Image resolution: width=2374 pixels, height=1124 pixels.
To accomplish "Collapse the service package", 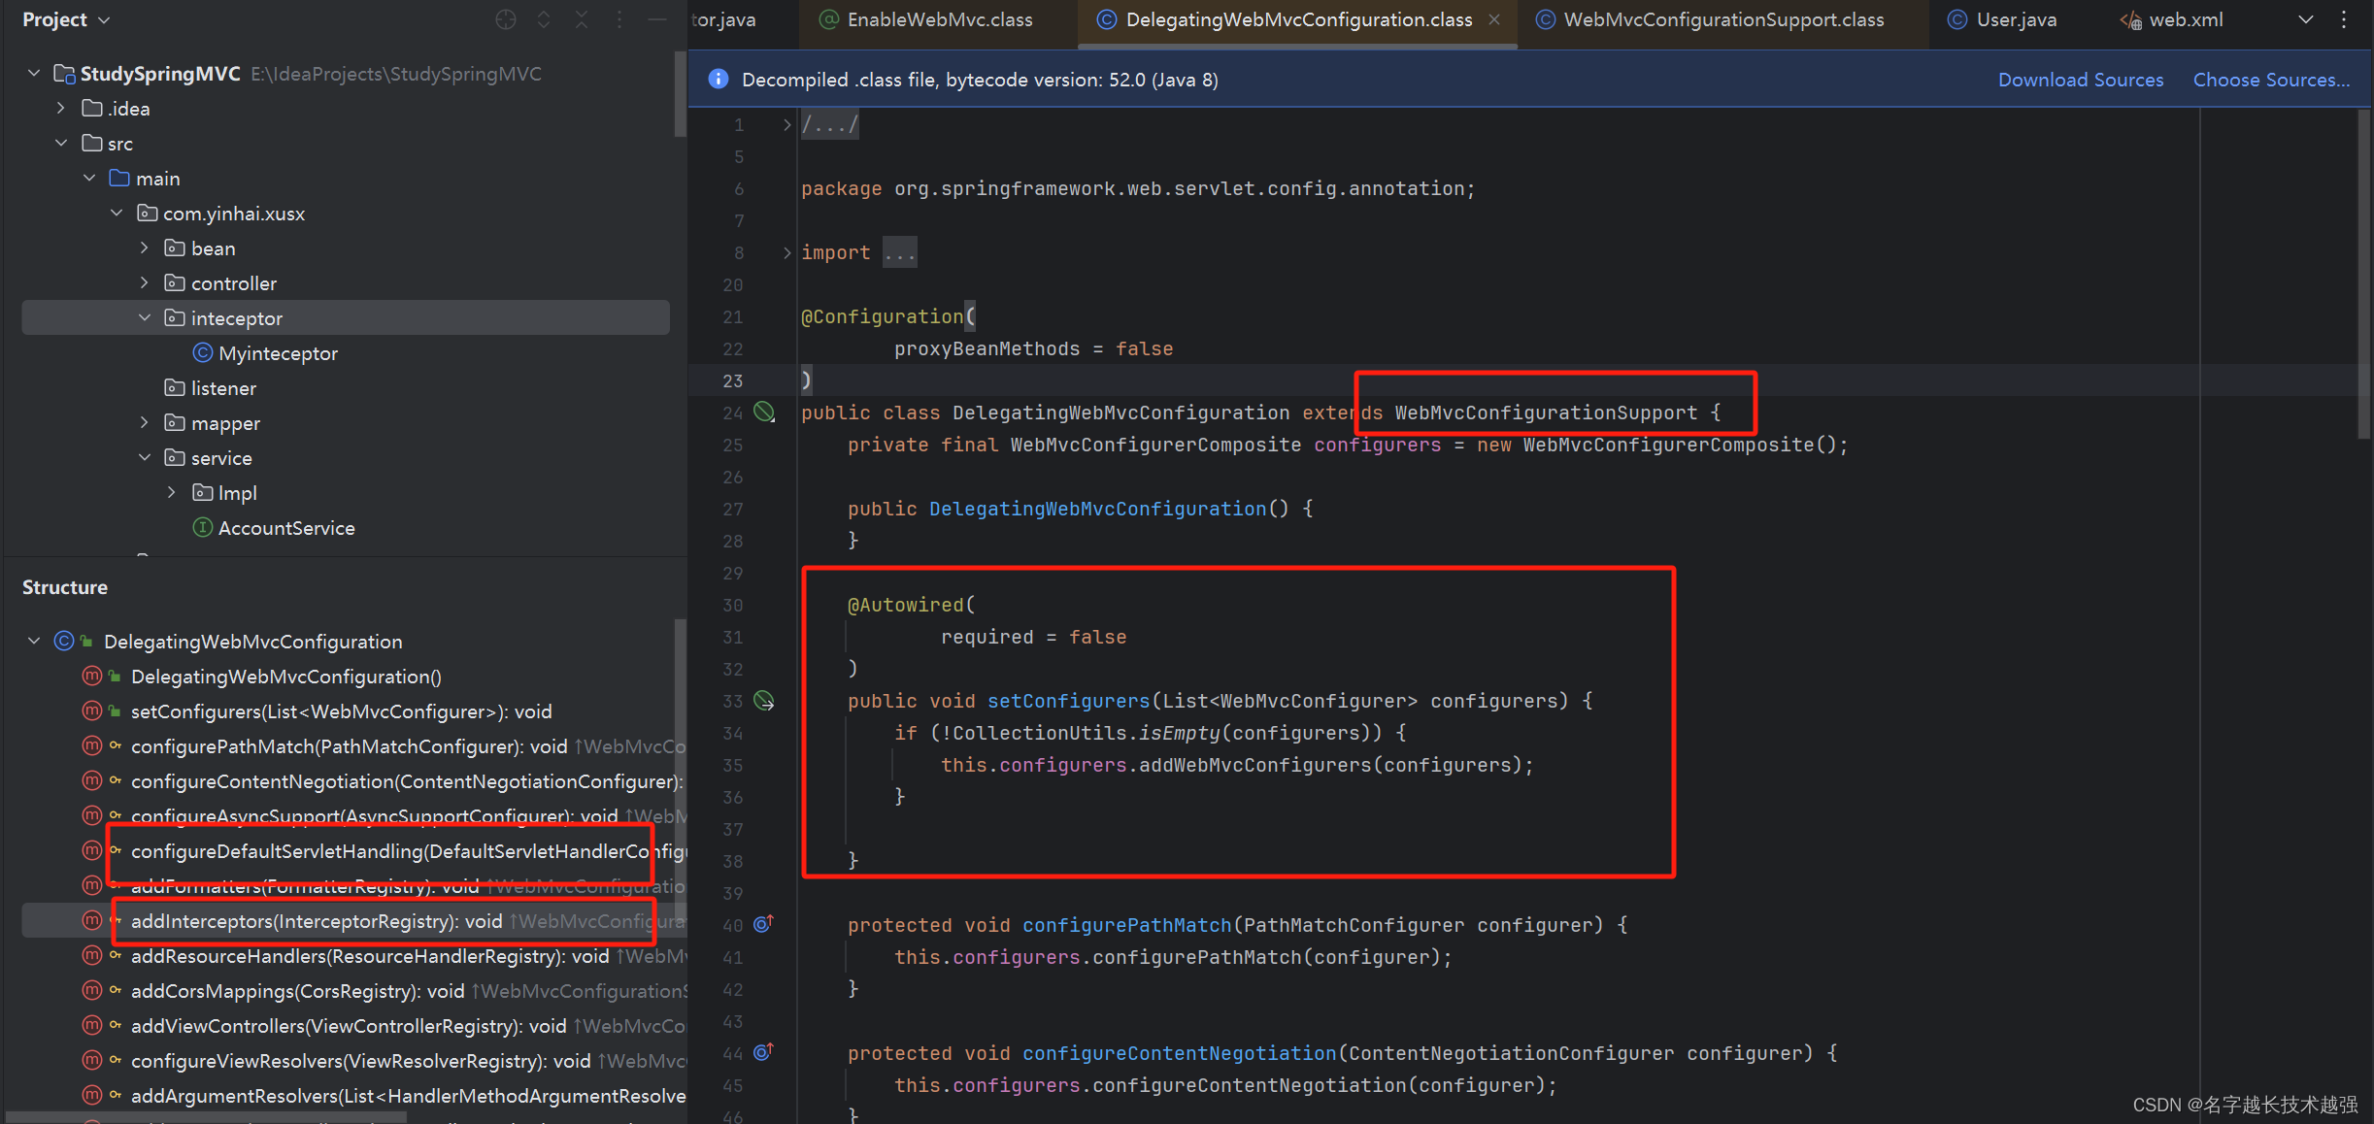I will tap(144, 457).
